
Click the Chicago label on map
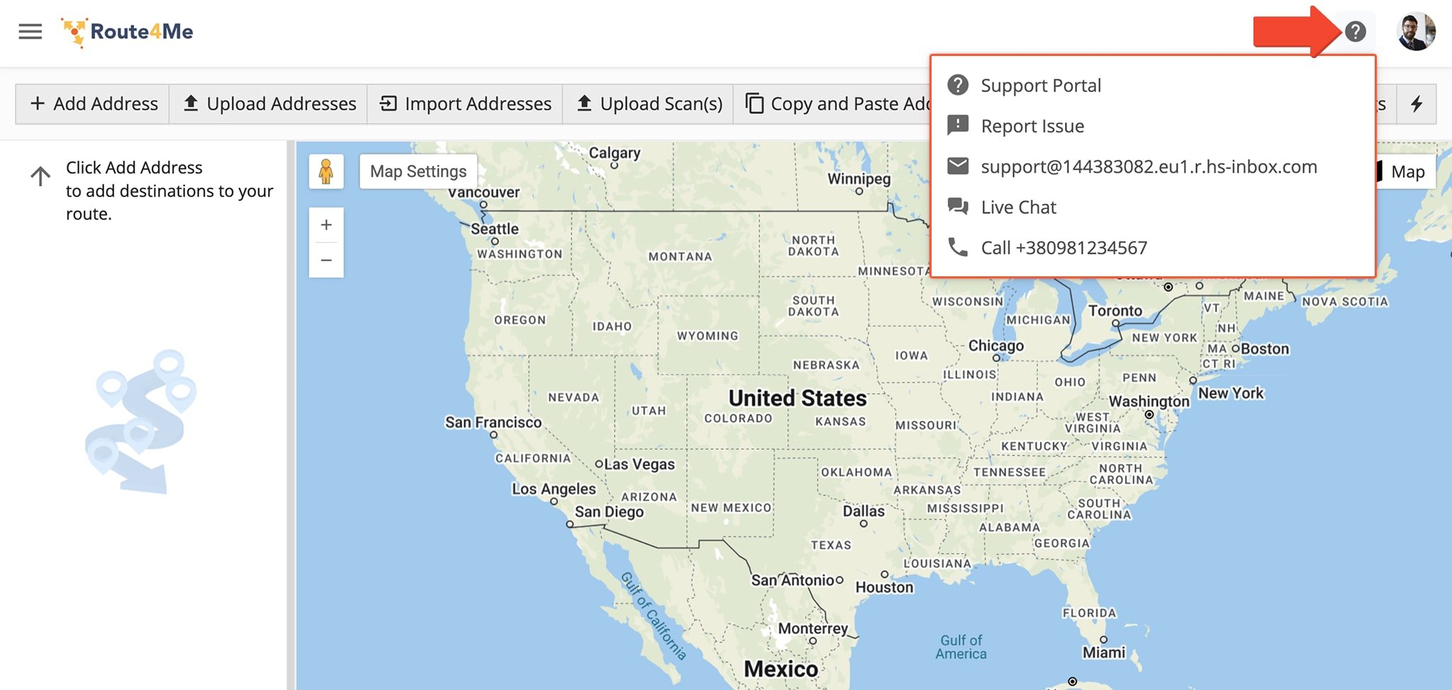pos(996,346)
